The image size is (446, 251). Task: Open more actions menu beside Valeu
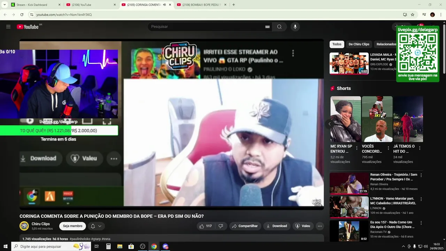point(320,226)
